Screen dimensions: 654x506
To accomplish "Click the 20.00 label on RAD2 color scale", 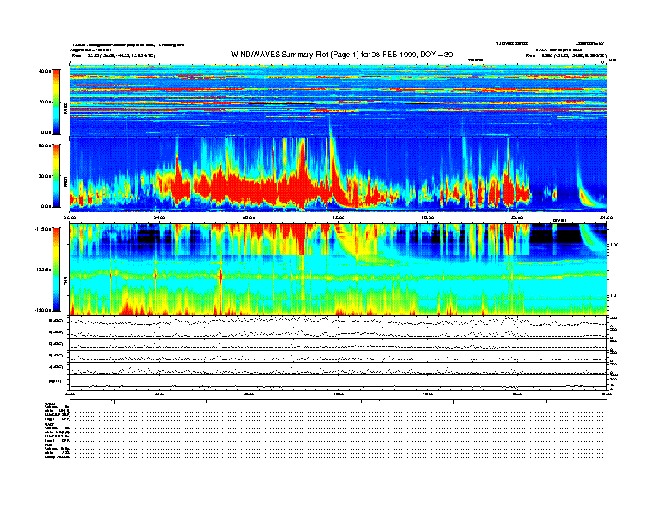I will coord(45,102).
